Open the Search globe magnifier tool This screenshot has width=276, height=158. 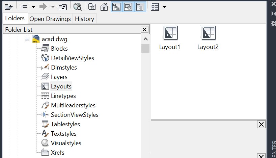point(78,7)
